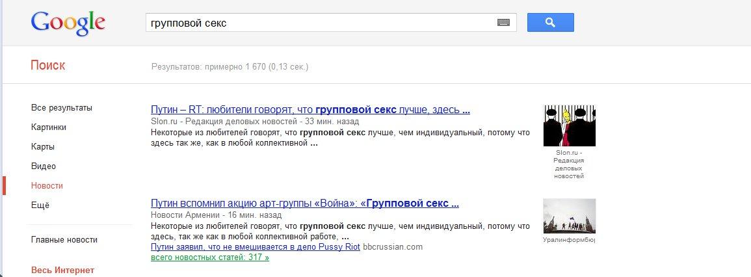Click Slon.ru - Редакция деловых новостей source line

255,121
